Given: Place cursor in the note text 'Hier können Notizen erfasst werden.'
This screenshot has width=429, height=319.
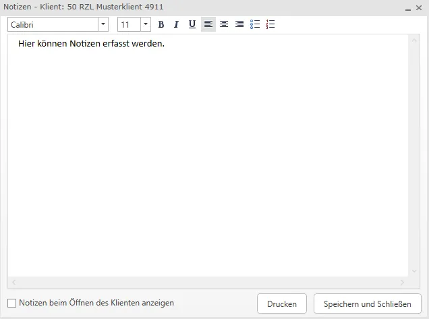Looking at the screenshot, I should click(x=91, y=43).
